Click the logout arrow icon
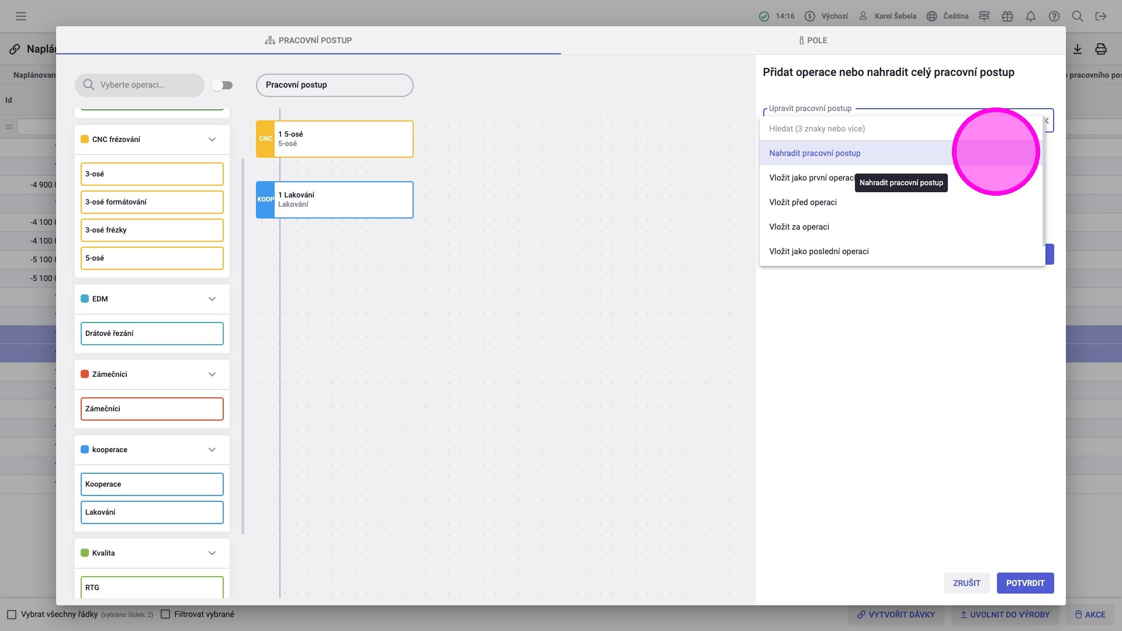This screenshot has height=631, width=1122. pyautogui.click(x=1101, y=16)
